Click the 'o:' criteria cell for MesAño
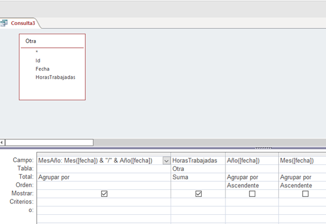 (104, 210)
